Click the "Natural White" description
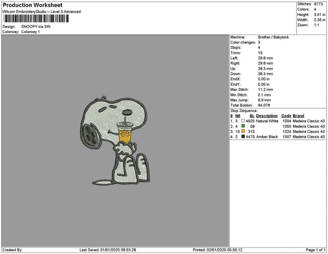The width and height of the screenshot is (328, 254). click(x=267, y=121)
